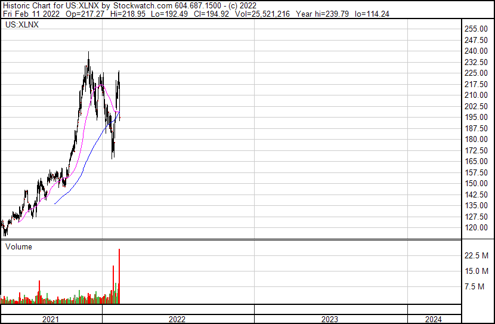Click the 187.50 price axis label

point(476,128)
